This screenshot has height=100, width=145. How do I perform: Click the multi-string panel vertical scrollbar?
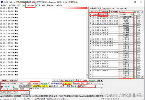pyautogui.click(x=142, y=44)
